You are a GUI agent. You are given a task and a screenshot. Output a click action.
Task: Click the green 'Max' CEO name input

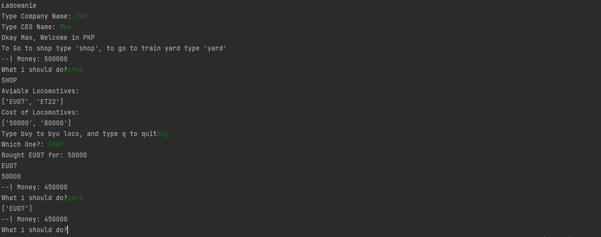[66, 27]
